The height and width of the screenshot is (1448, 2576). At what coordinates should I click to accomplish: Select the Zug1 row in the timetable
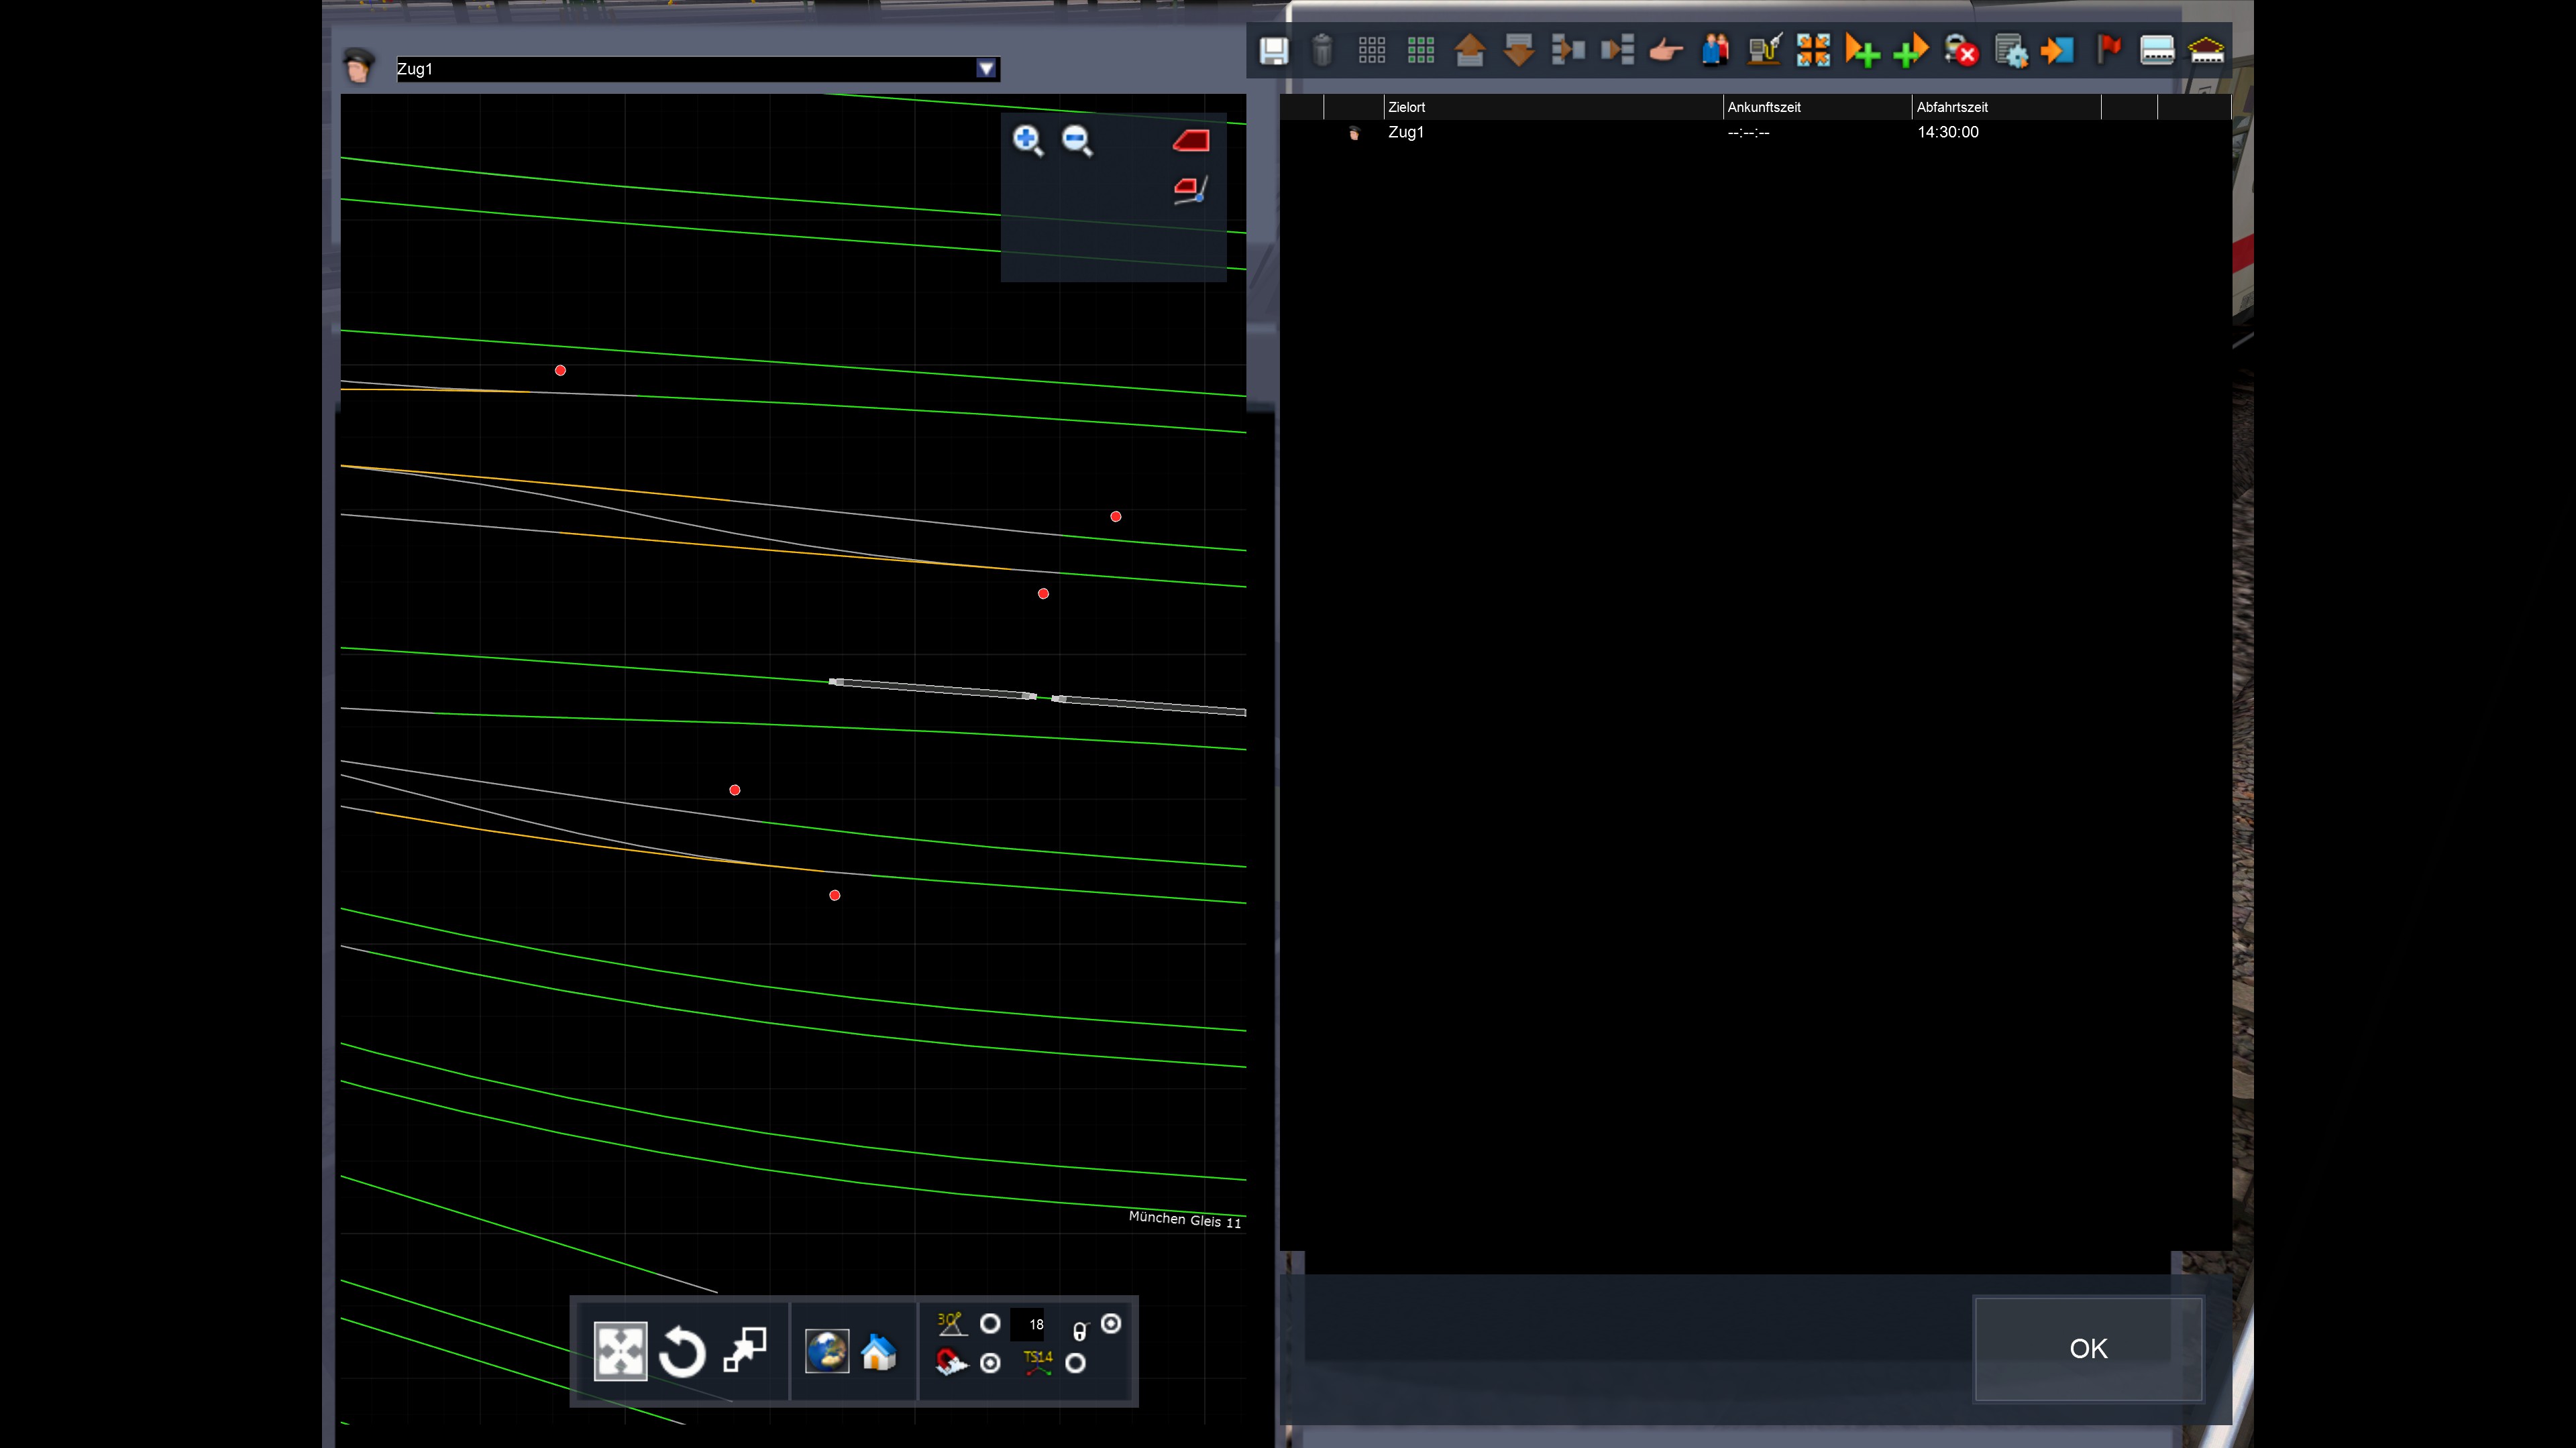coord(1405,132)
